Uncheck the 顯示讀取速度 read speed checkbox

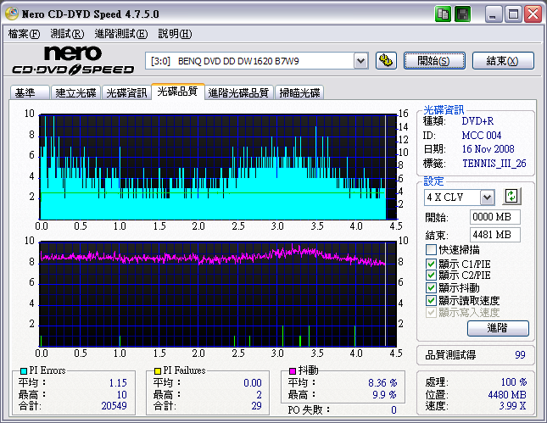[x=431, y=300]
